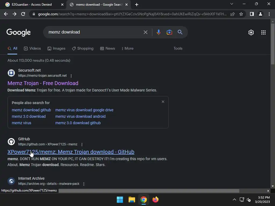Click the Internet Archive globe favicon

click(11, 181)
